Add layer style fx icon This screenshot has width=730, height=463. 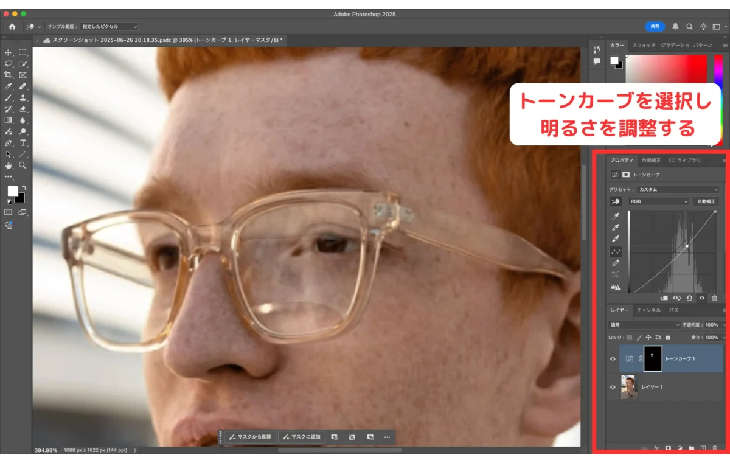[x=656, y=448]
